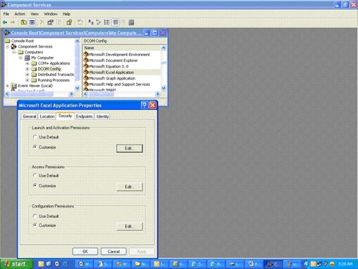
Task: Activate the Component Services taskbar button
Action: 273,264
